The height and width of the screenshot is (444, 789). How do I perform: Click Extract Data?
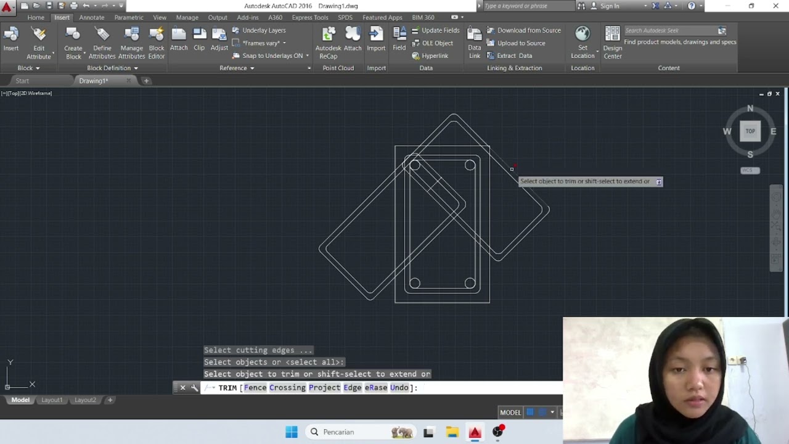509,55
